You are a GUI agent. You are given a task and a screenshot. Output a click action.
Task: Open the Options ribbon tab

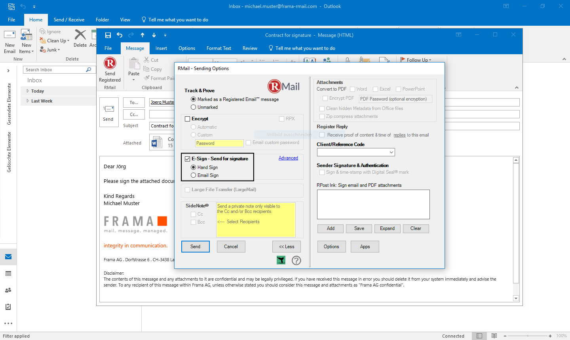point(187,48)
